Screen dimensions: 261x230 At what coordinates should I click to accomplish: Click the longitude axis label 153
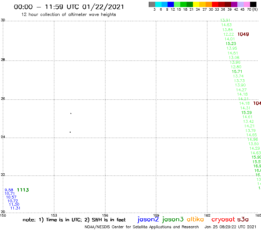pos(54,215)
